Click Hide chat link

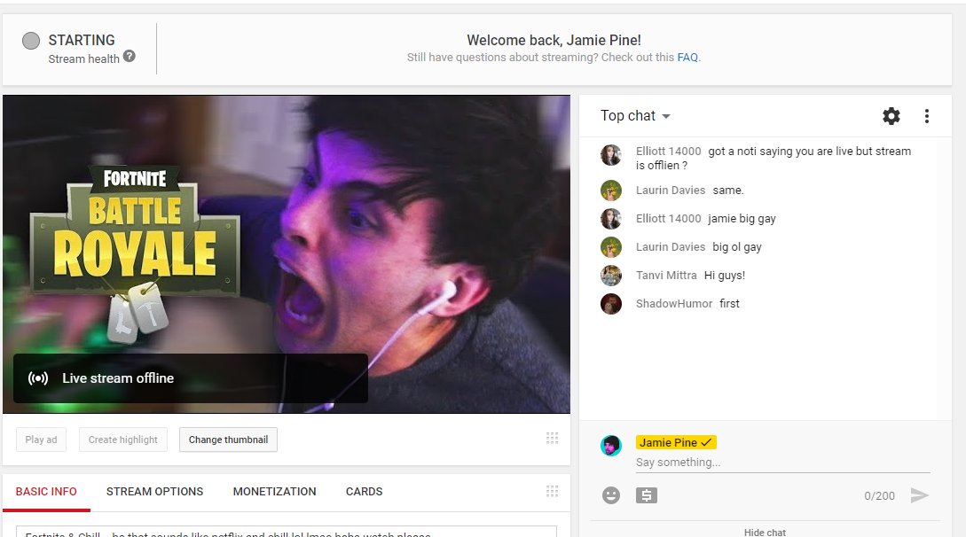(x=765, y=532)
